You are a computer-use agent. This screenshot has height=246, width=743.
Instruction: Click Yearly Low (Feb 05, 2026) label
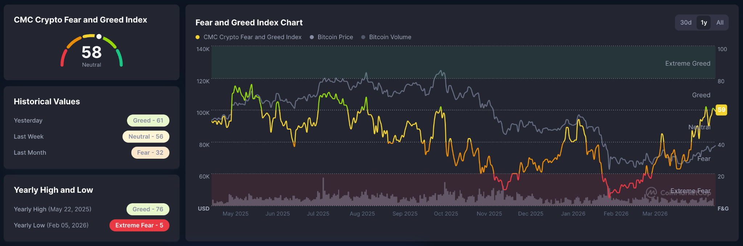[51, 225]
